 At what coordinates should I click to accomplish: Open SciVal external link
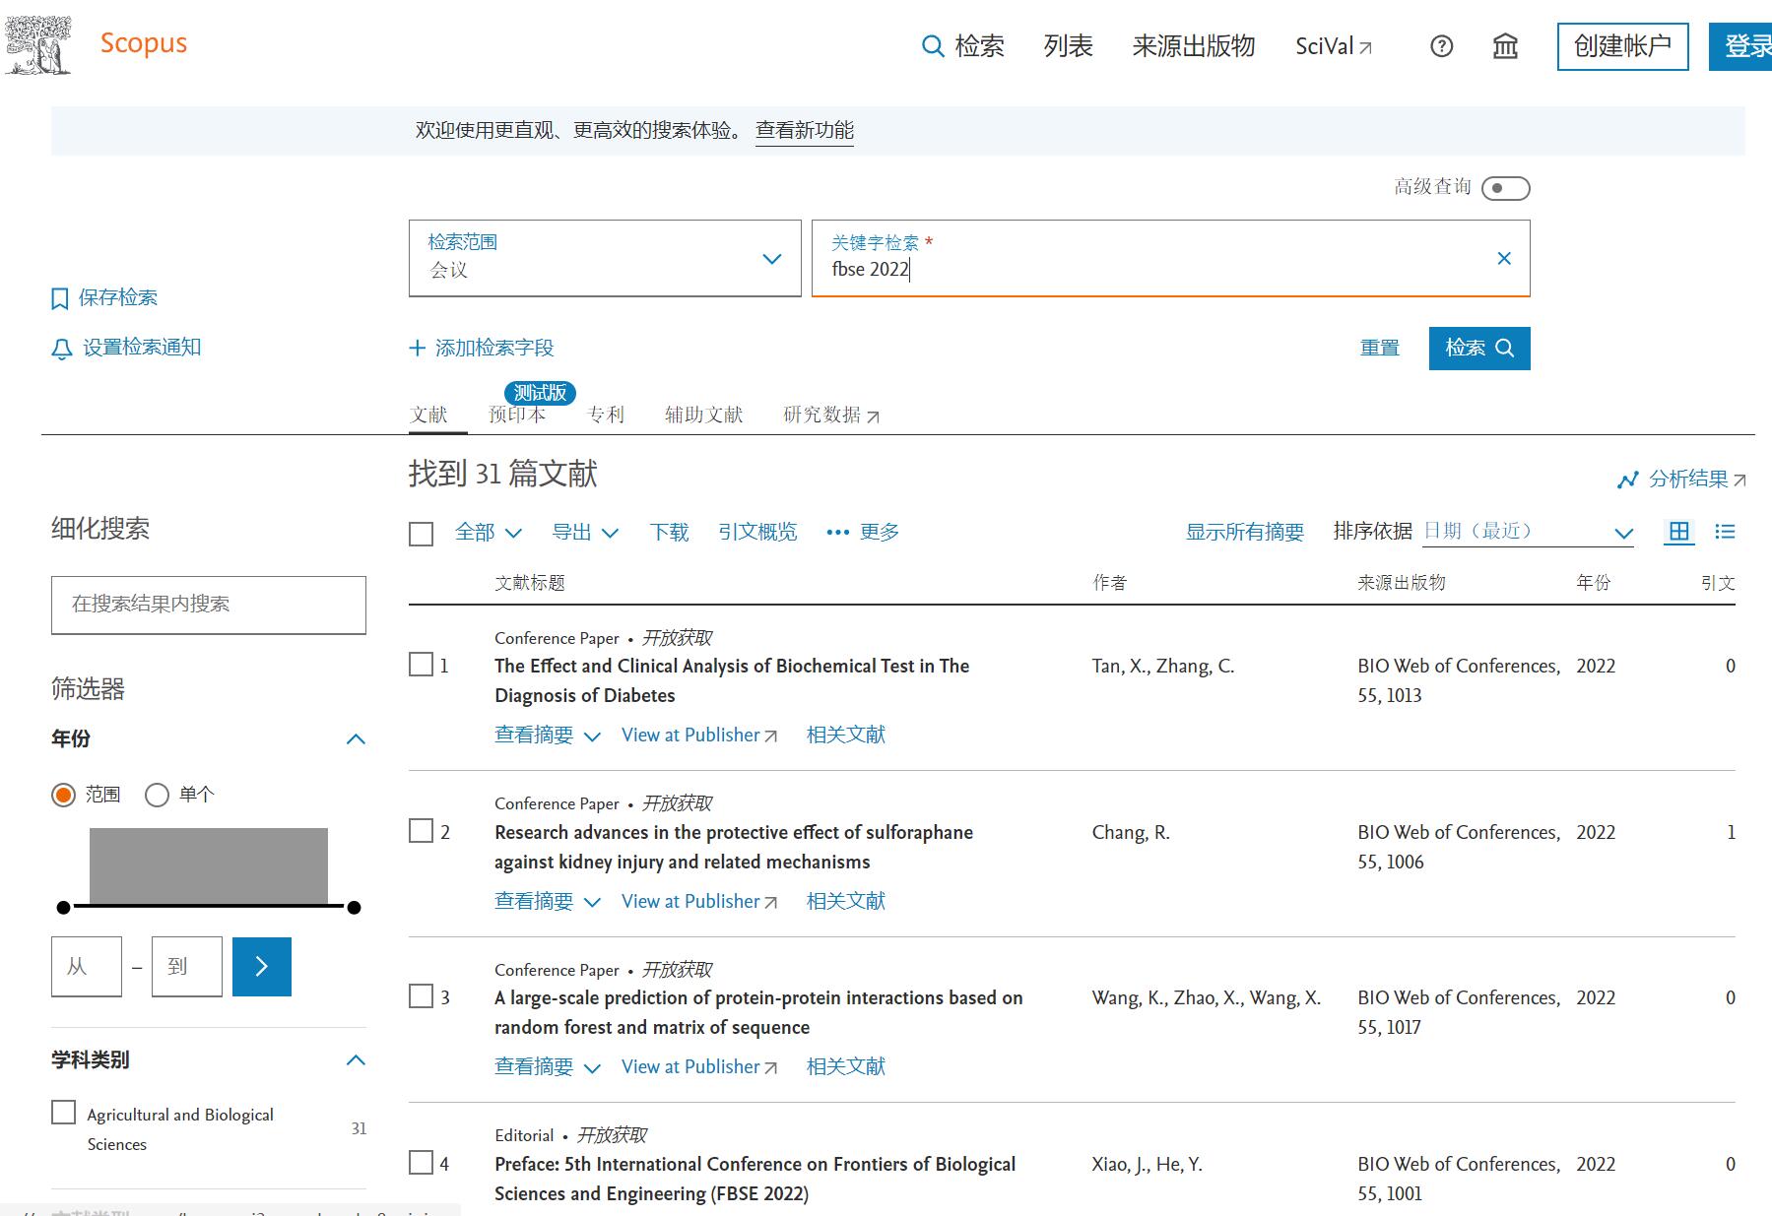pyautogui.click(x=1334, y=46)
